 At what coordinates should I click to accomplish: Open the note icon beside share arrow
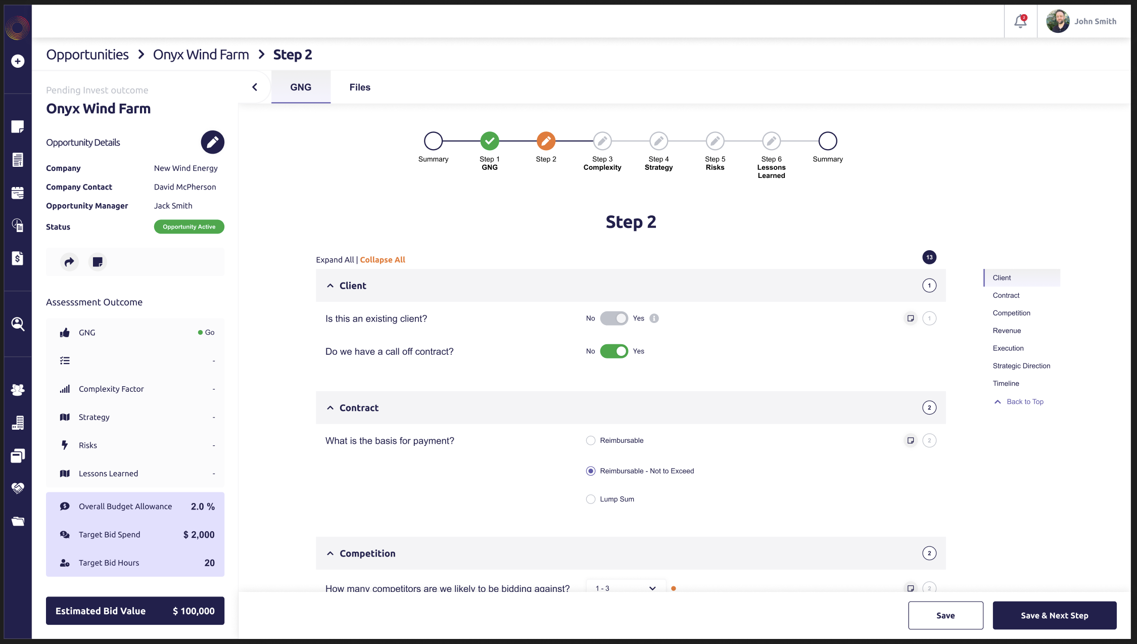pyautogui.click(x=98, y=262)
